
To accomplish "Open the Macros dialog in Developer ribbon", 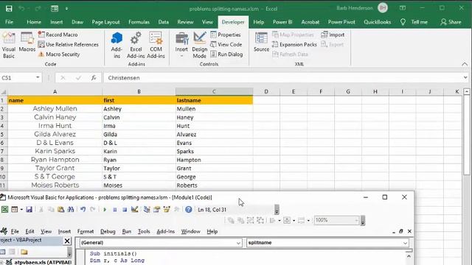I will pos(27,42).
